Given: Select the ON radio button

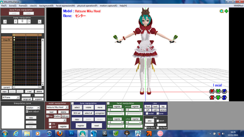Looking at the screenshot, I should click(x=50, y=124).
